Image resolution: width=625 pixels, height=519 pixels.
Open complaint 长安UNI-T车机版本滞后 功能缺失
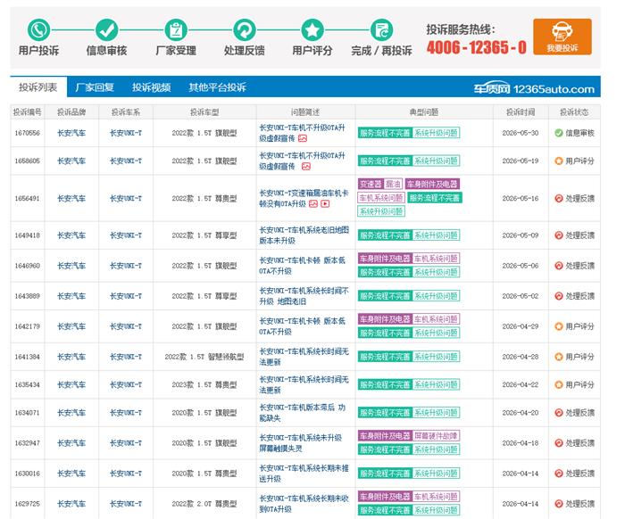(302, 413)
